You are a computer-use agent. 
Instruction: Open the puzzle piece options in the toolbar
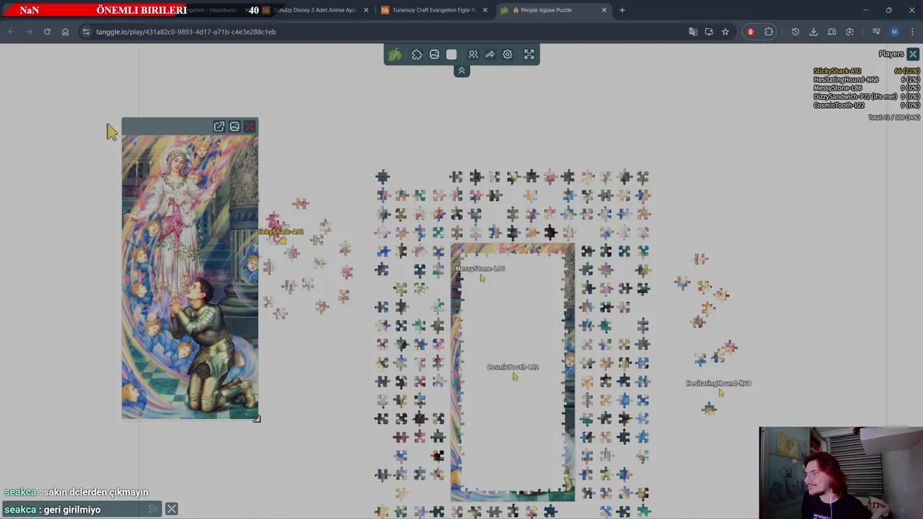(x=417, y=55)
